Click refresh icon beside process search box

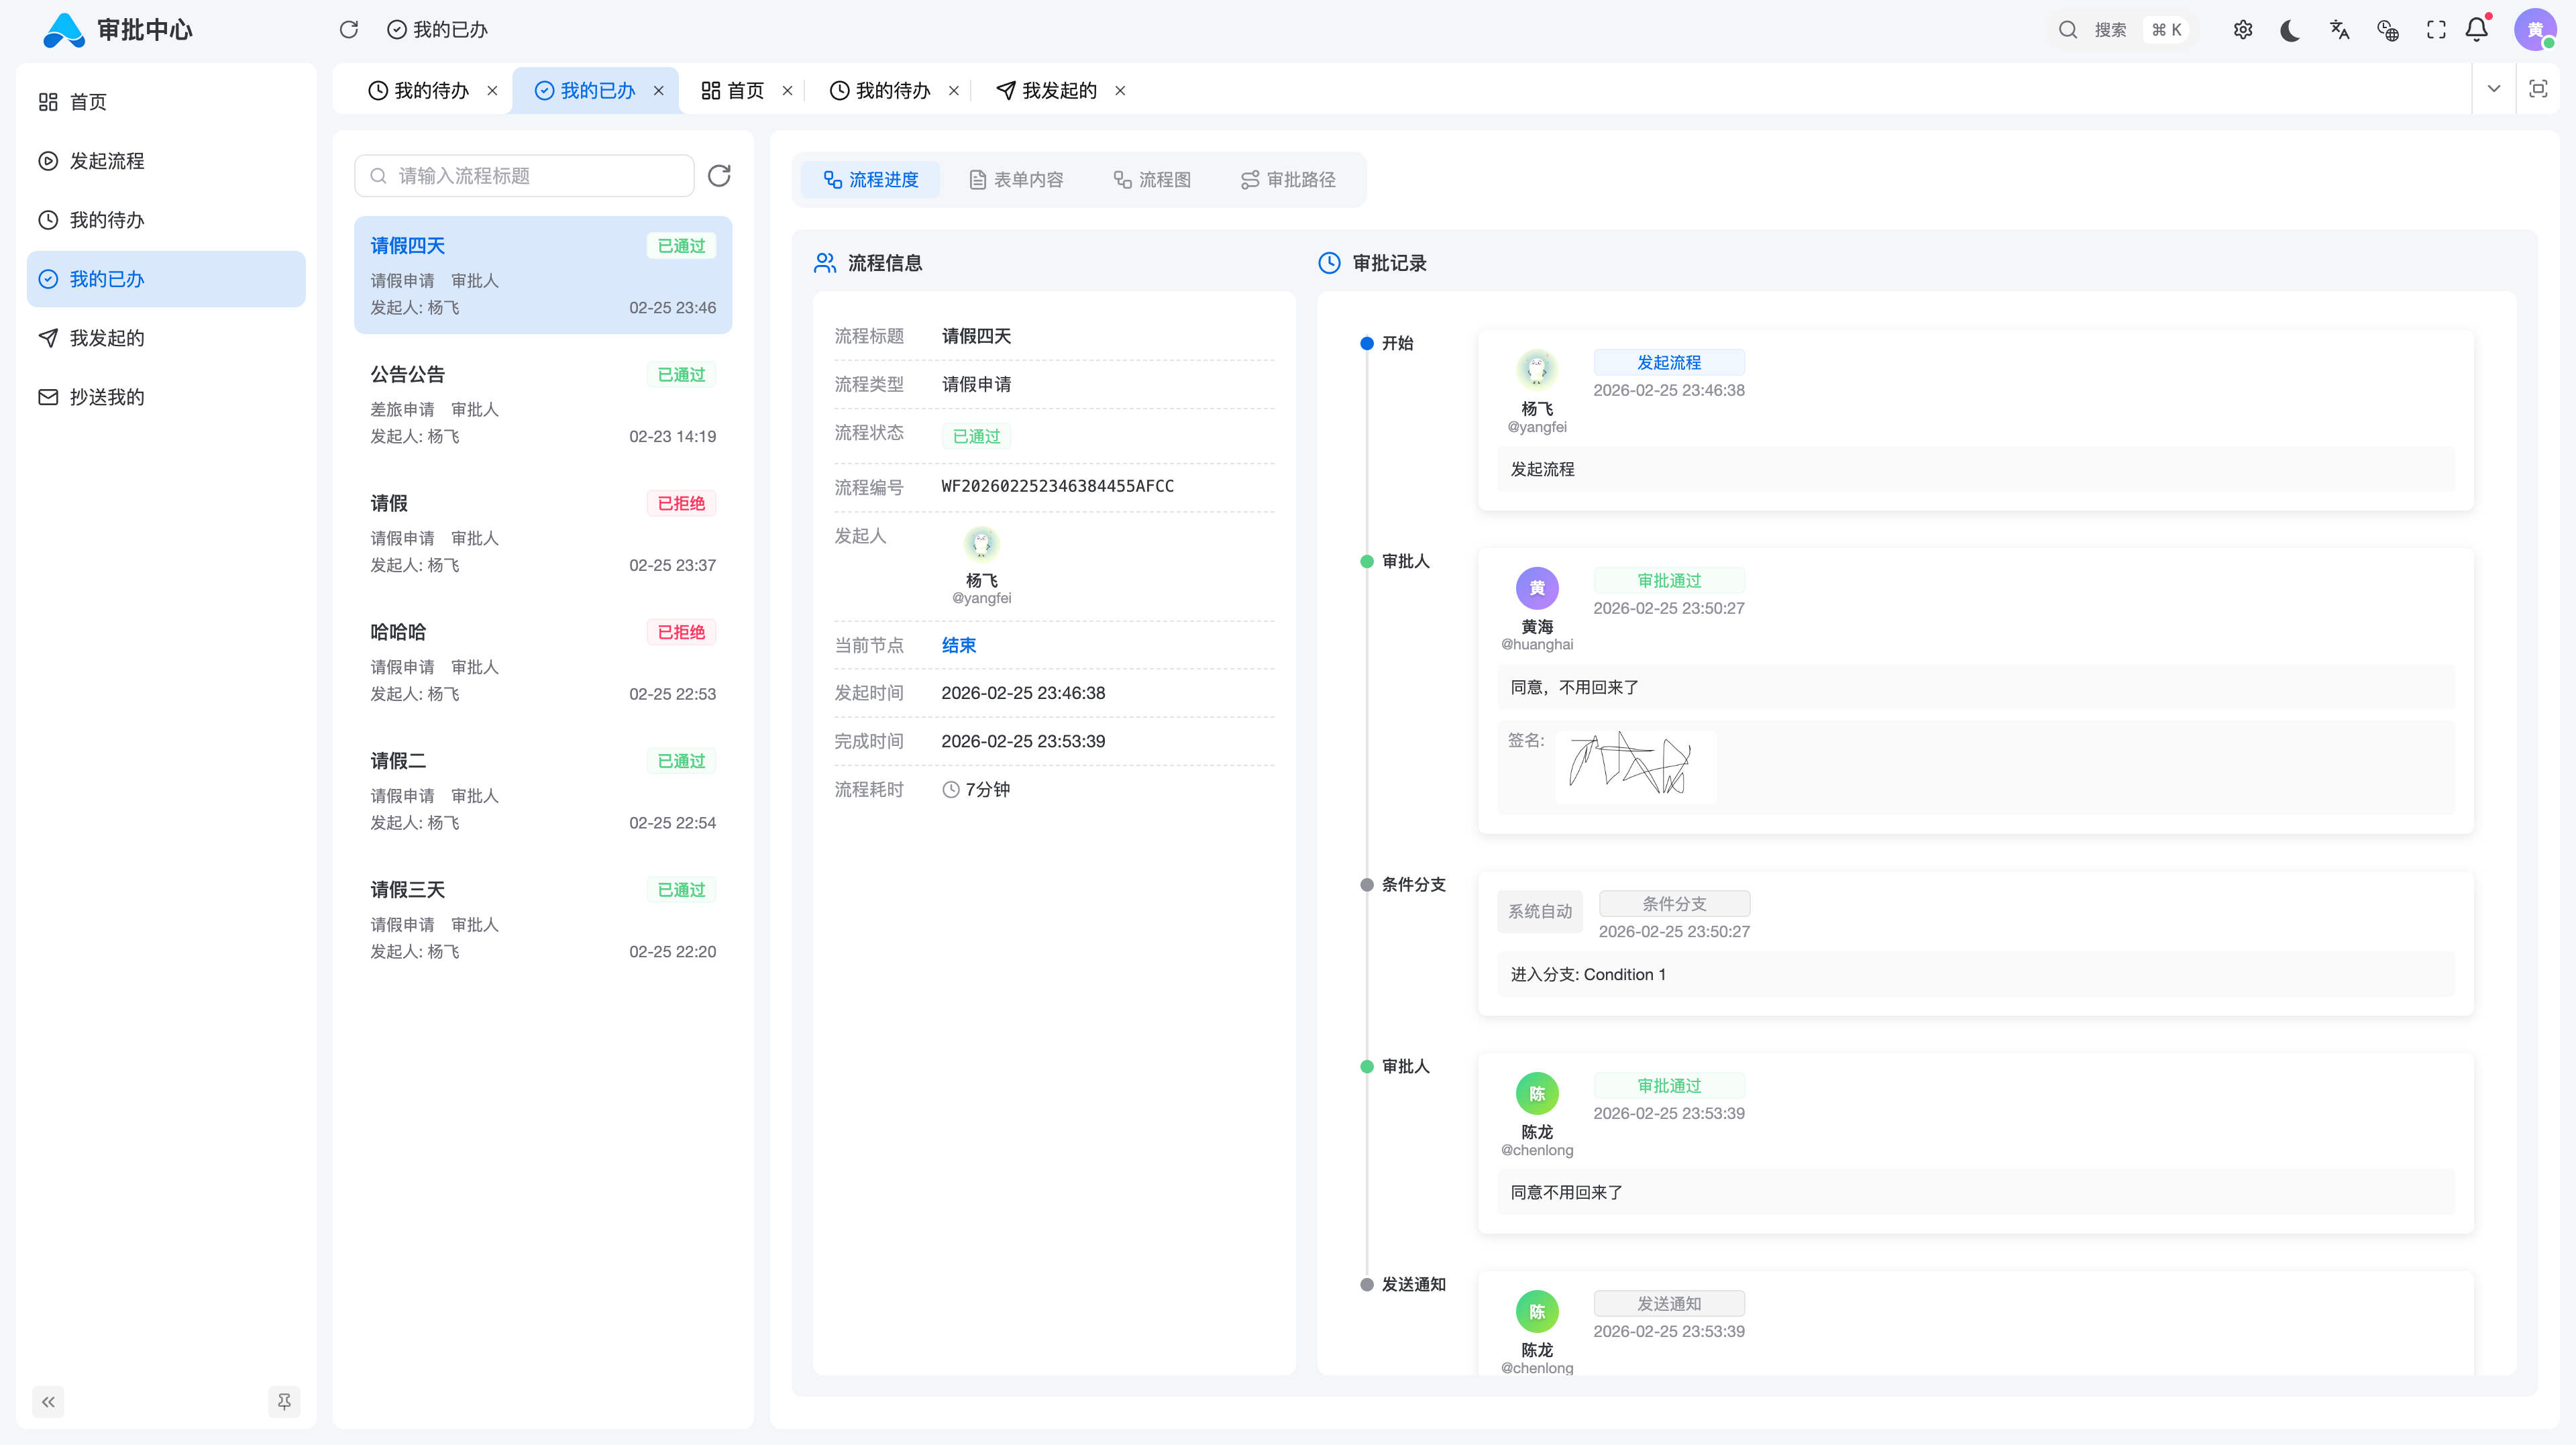click(719, 176)
